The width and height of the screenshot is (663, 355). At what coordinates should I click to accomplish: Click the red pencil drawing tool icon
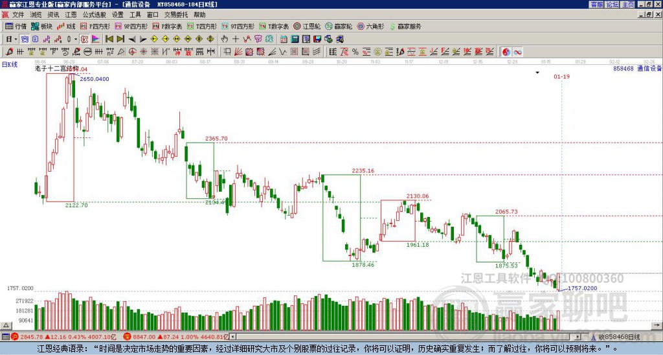(9, 52)
